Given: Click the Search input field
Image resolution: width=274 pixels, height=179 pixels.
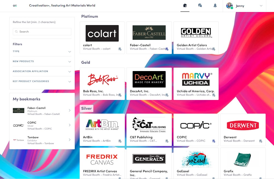Looking at the screenshot, I should coord(42,31).
